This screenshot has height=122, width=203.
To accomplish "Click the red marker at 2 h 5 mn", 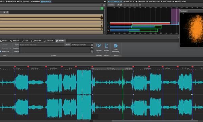I will 92,66.
